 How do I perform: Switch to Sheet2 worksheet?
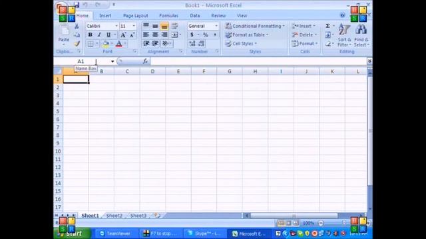(x=114, y=216)
